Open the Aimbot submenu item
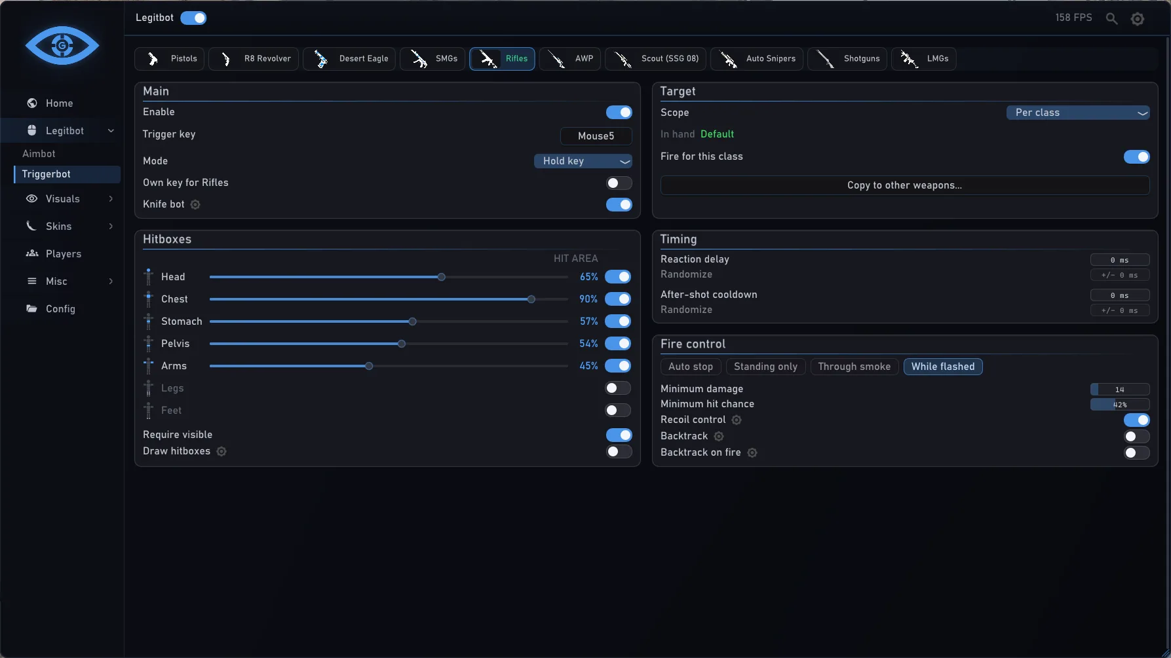The image size is (1171, 658). [x=39, y=153]
